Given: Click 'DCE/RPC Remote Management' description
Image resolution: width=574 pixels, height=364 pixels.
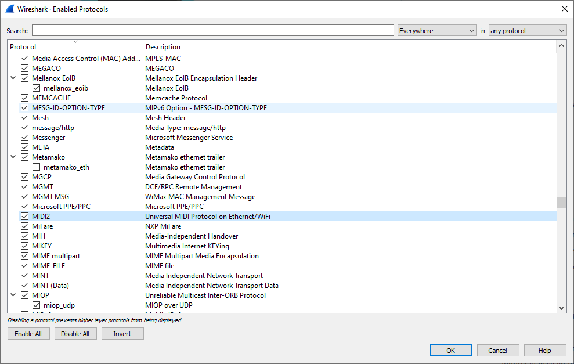Looking at the screenshot, I should tap(194, 187).
